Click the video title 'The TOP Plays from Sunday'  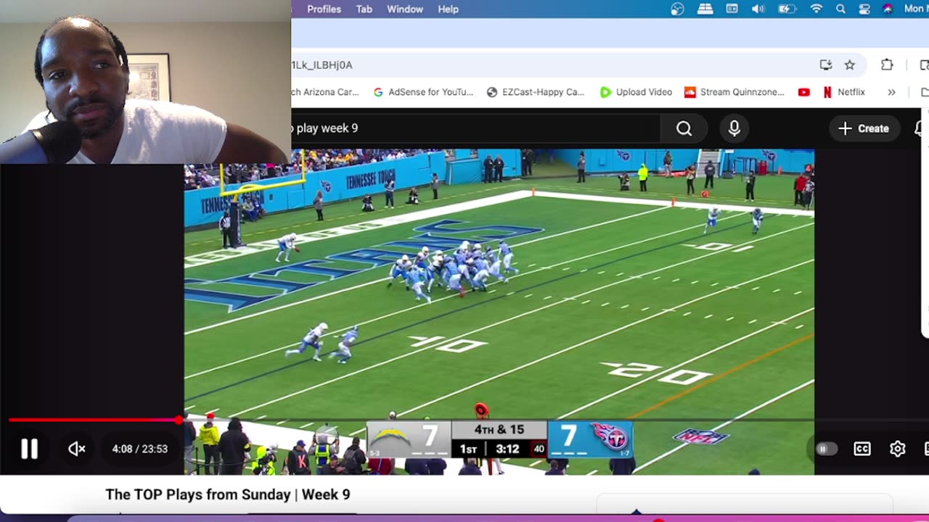[x=228, y=494]
